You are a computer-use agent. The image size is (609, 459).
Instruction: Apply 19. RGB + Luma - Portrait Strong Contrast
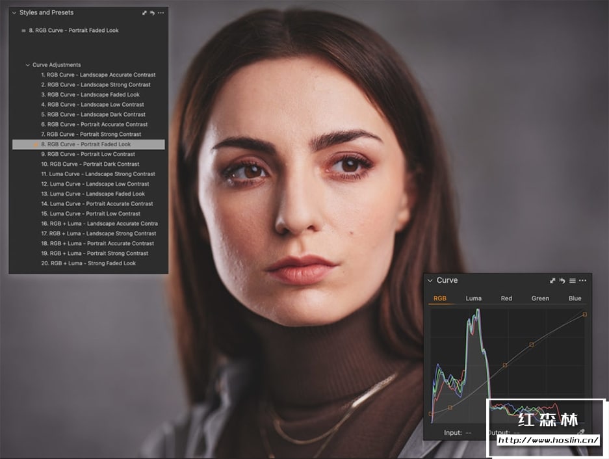(x=95, y=254)
